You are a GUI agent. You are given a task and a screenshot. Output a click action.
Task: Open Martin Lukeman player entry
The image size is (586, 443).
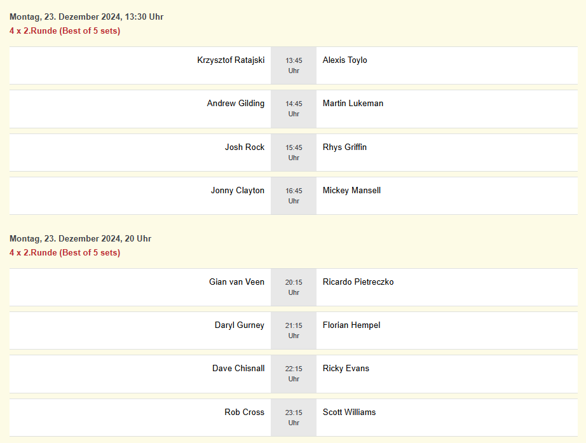pos(353,104)
